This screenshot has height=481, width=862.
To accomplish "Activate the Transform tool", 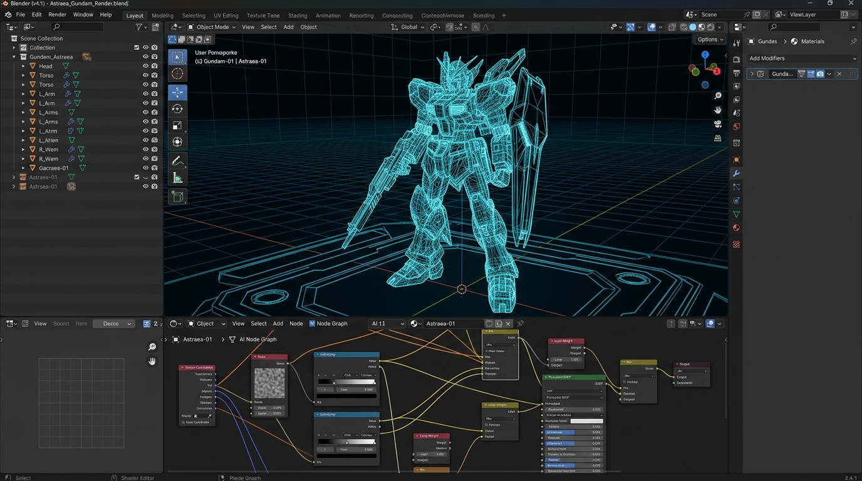I will [x=177, y=142].
